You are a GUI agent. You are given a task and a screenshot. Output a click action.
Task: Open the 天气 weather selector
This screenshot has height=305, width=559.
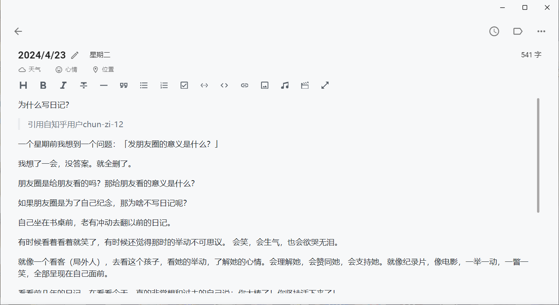(30, 69)
